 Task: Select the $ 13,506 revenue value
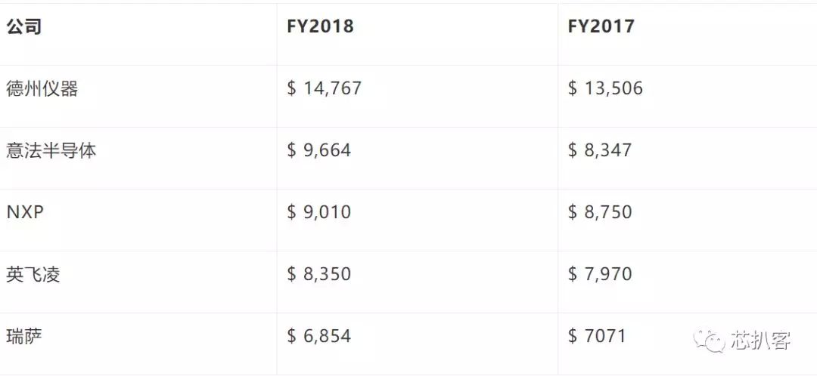(x=605, y=88)
